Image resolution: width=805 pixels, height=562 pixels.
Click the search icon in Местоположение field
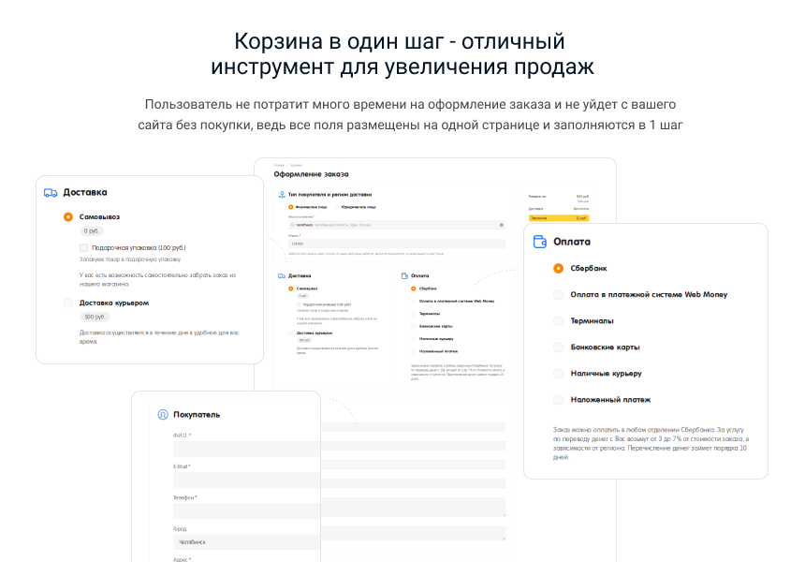[x=292, y=225]
